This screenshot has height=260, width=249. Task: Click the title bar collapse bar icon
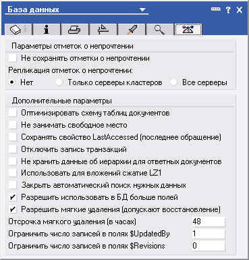(x=216, y=9)
